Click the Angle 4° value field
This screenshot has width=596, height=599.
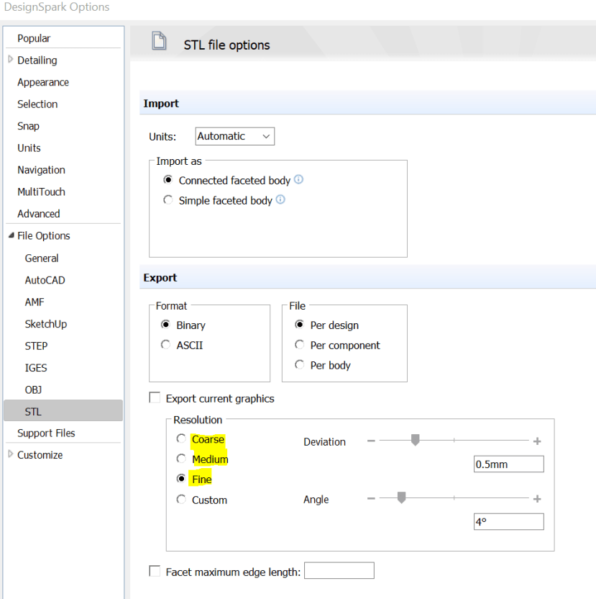point(508,521)
